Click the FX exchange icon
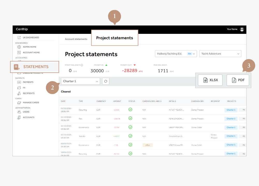The height and width of the screenshot is (186, 259). [19, 88]
